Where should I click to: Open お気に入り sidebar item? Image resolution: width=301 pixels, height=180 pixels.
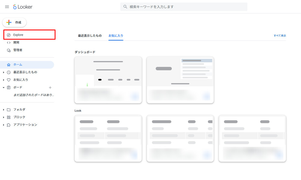point(20,80)
